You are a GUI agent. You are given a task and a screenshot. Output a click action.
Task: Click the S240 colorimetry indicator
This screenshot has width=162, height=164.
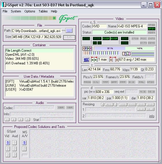point(151,43)
